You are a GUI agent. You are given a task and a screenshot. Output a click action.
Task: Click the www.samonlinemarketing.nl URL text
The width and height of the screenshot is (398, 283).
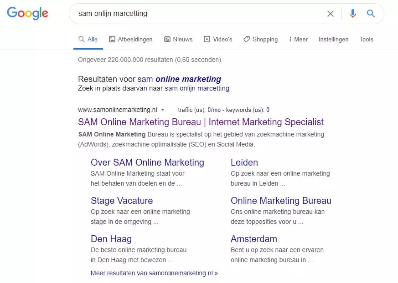point(118,110)
